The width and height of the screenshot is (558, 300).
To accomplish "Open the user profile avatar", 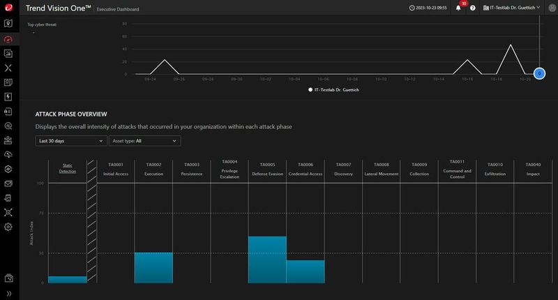I will 486,8.
